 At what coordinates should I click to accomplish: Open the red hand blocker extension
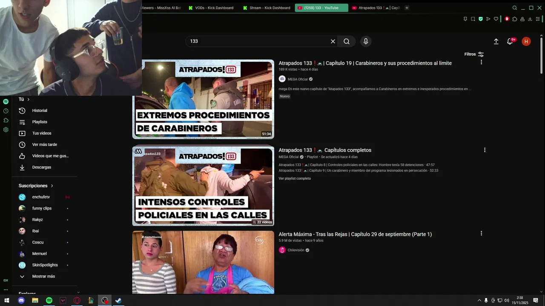tap(507, 19)
